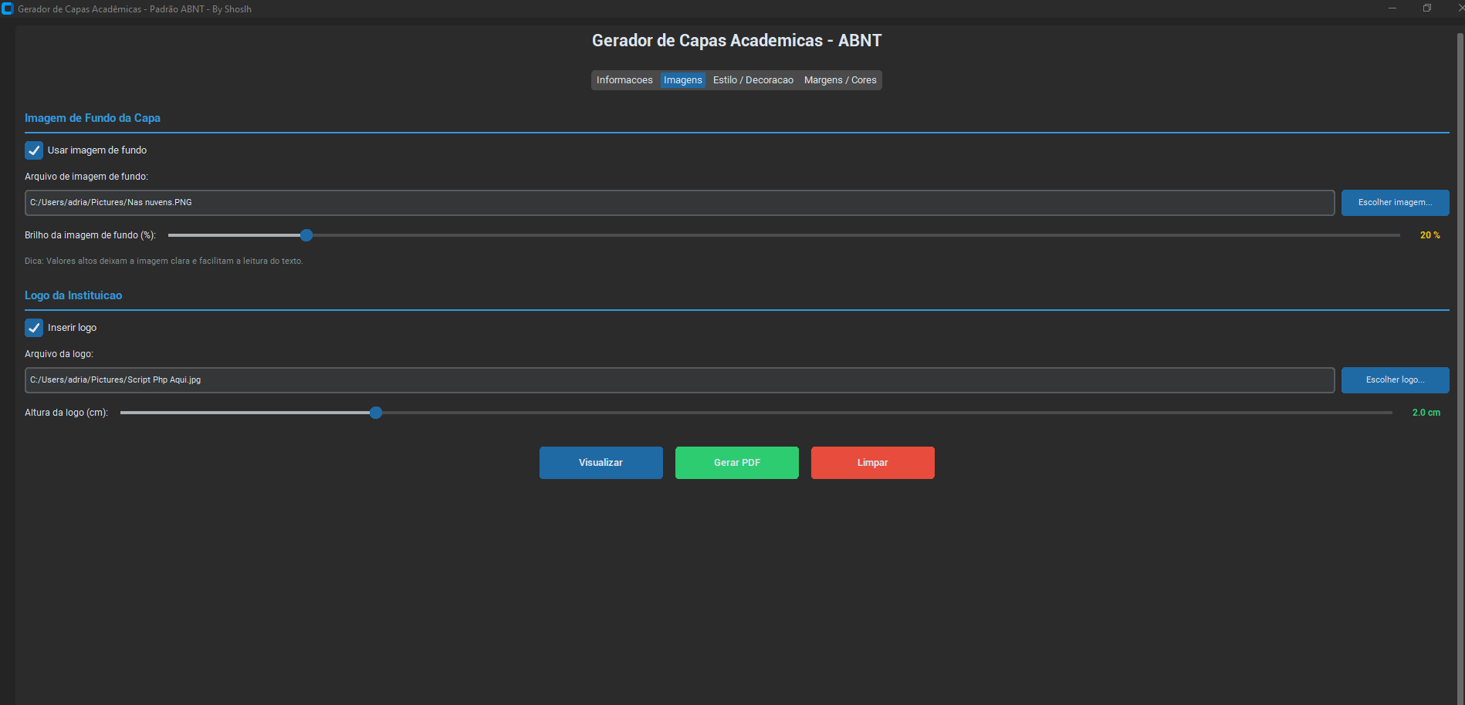Clear the form with the Limpar button
The image size is (1465, 705).
click(x=872, y=463)
